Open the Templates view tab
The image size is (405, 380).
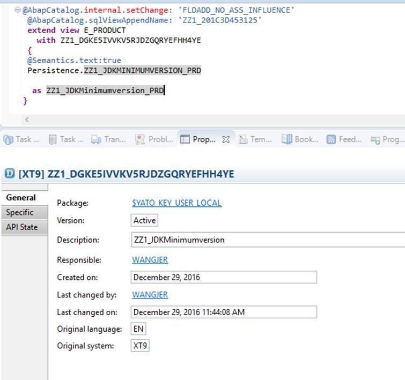click(x=255, y=139)
